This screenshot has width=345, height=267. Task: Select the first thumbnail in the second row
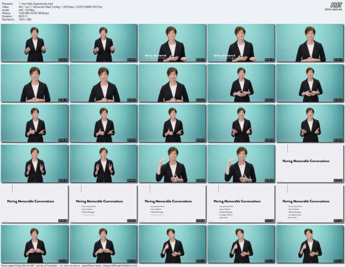click(34, 83)
